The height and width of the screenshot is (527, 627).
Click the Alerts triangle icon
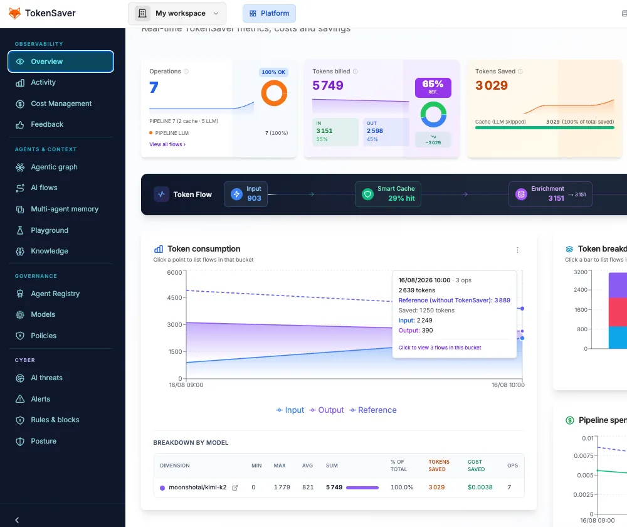pyautogui.click(x=20, y=399)
